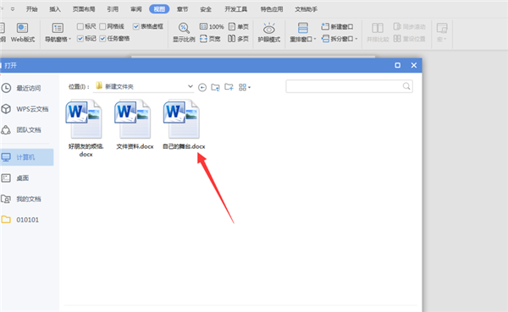
Task: Select 最近访问 in the sidebar
Action: pyautogui.click(x=27, y=88)
